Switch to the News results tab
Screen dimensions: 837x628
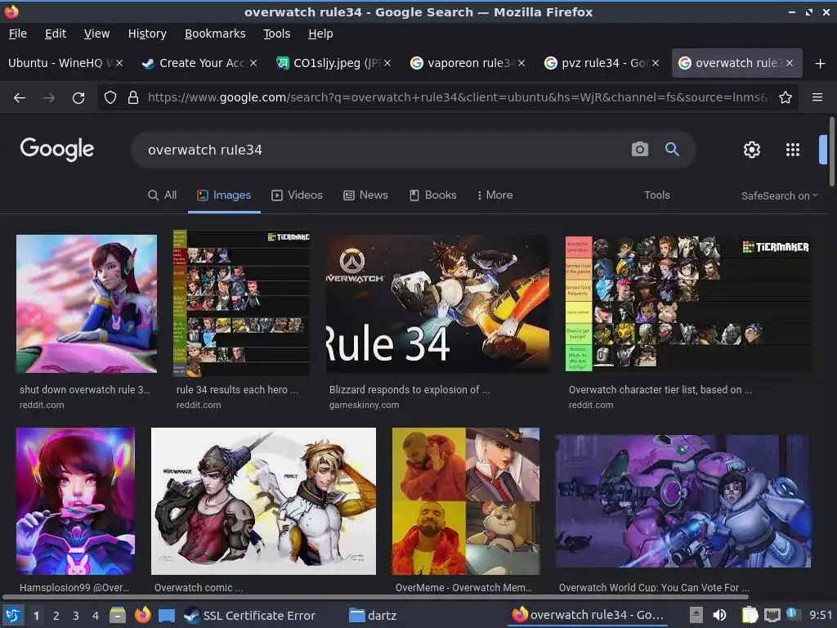pyautogui.click(x=365, y=195)
